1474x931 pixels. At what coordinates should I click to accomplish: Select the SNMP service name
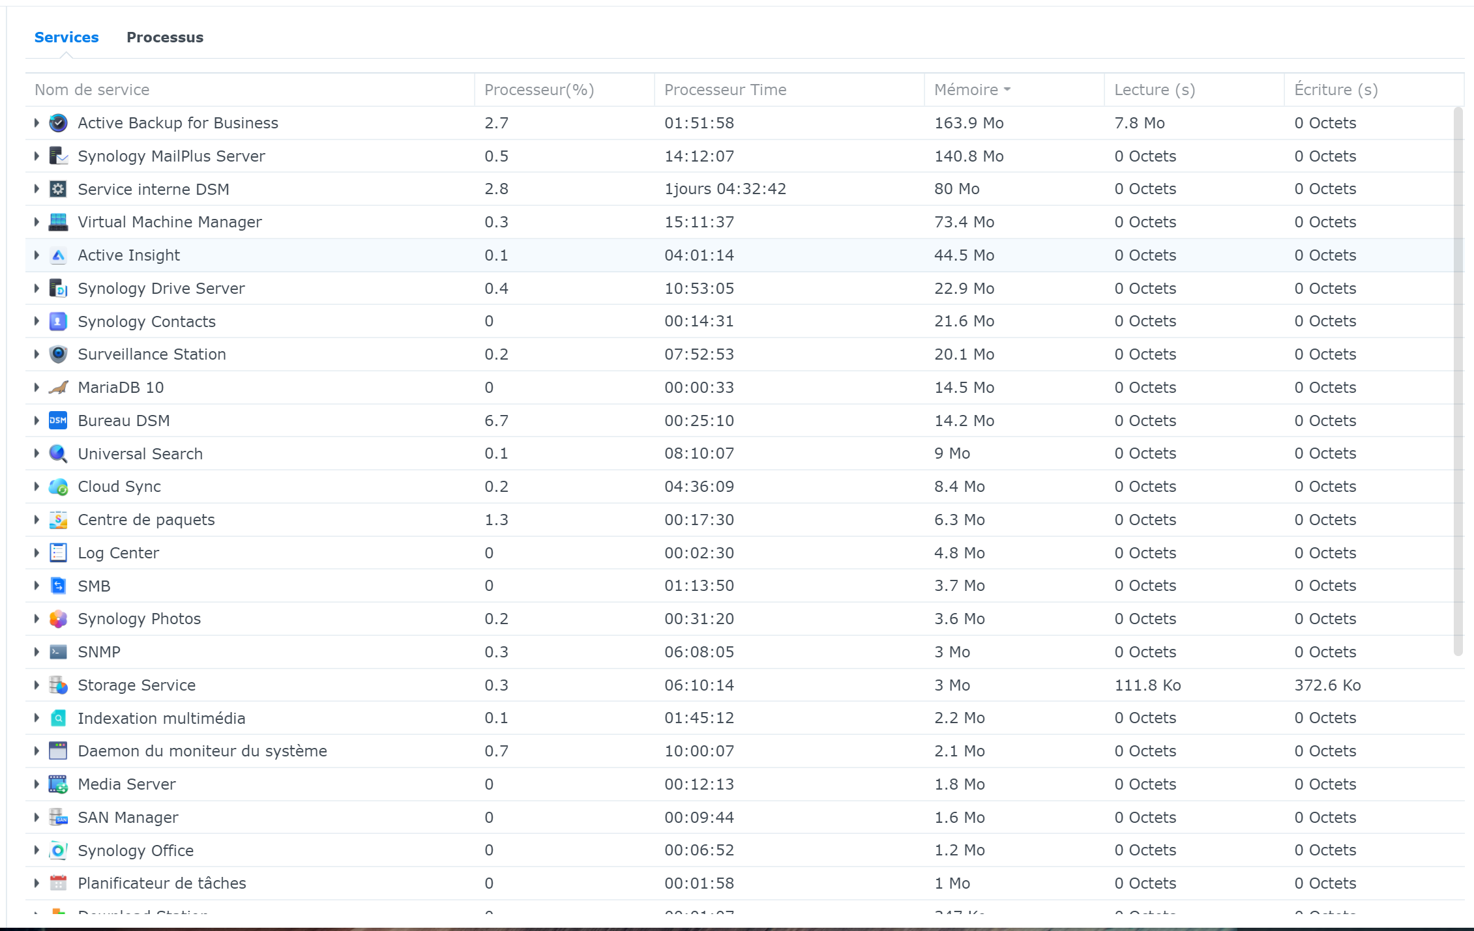point(99,652)
